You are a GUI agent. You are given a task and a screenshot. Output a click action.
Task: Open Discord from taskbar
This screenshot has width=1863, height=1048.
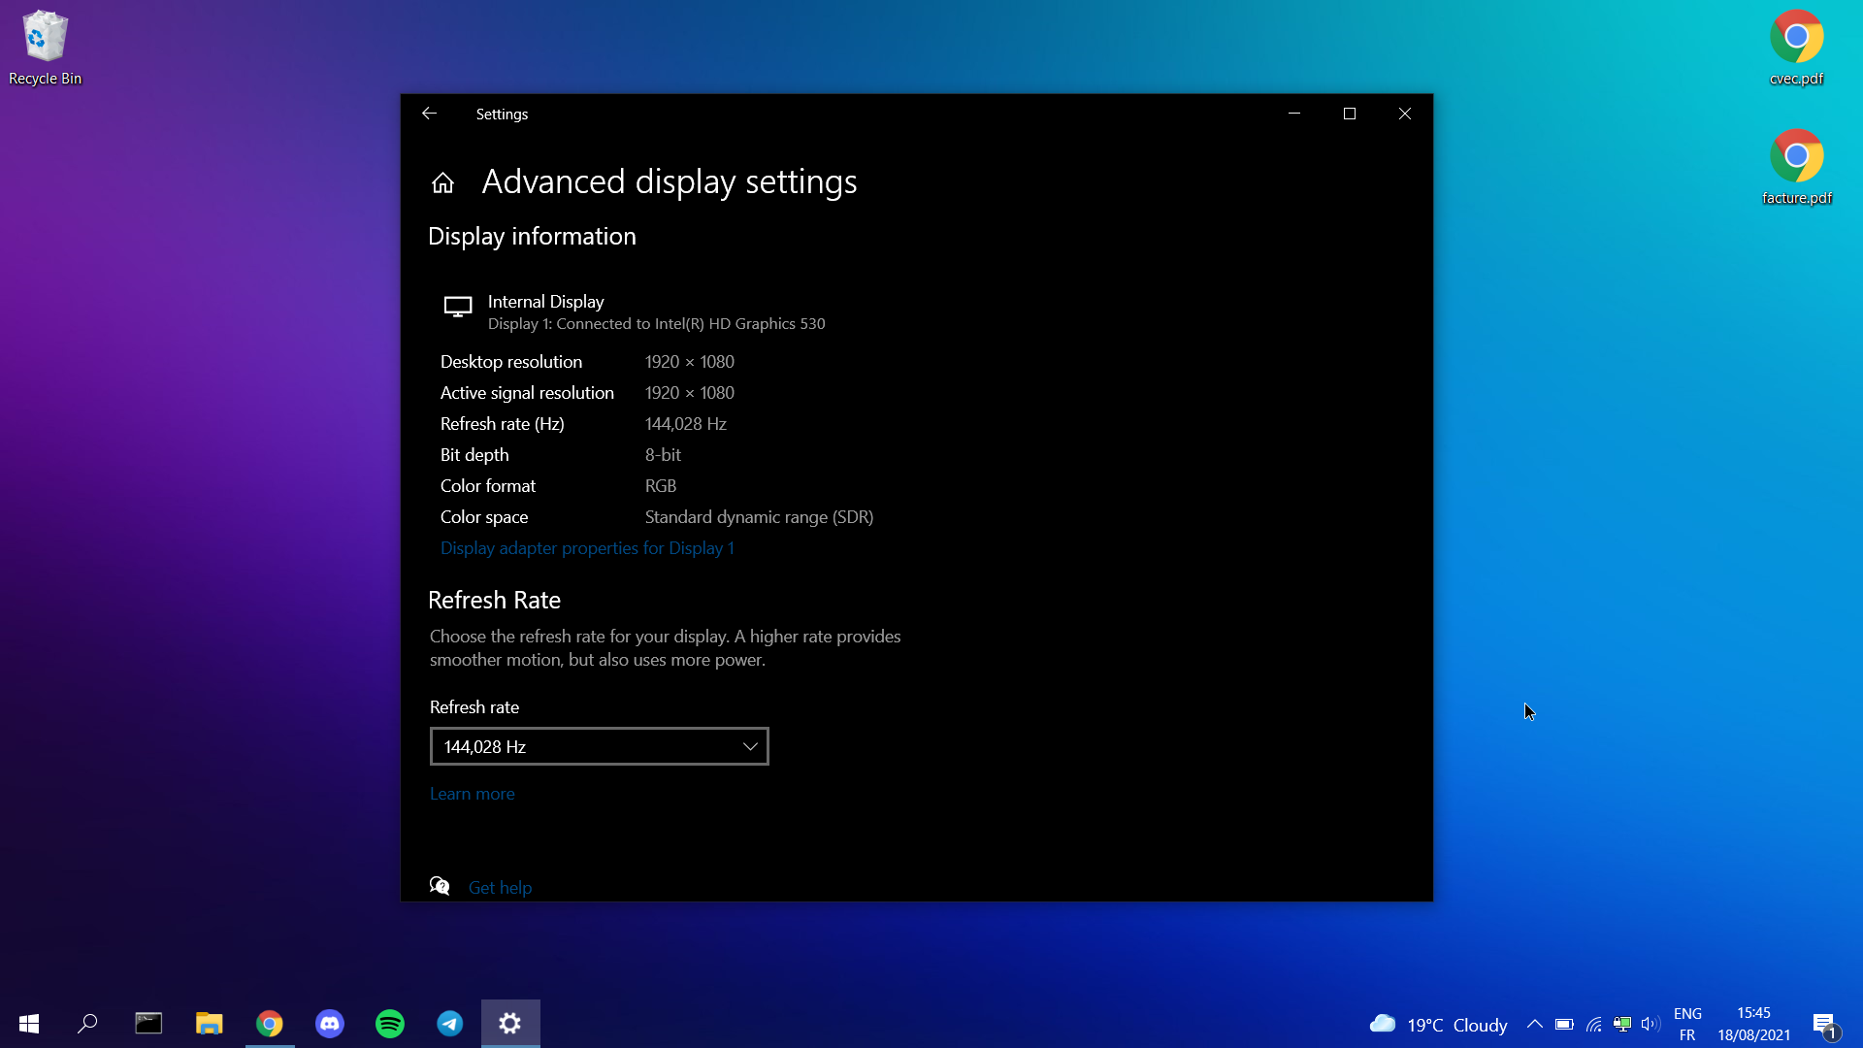pyautogui.click(x=330, y=1024)
